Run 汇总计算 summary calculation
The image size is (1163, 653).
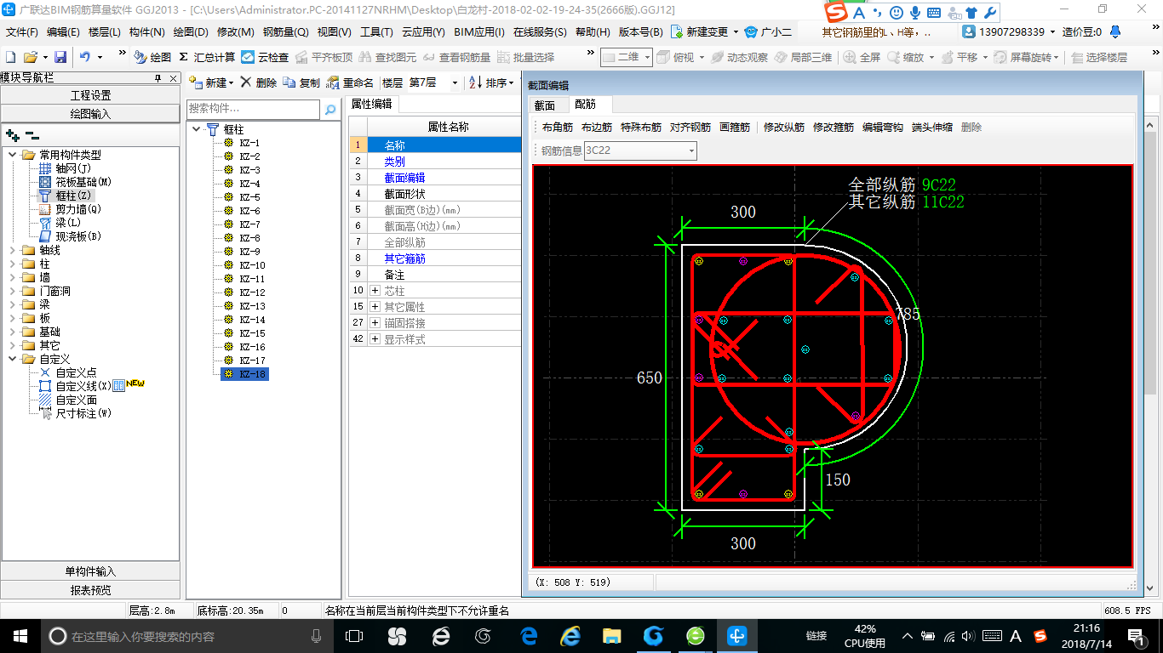tap(207, 57)
